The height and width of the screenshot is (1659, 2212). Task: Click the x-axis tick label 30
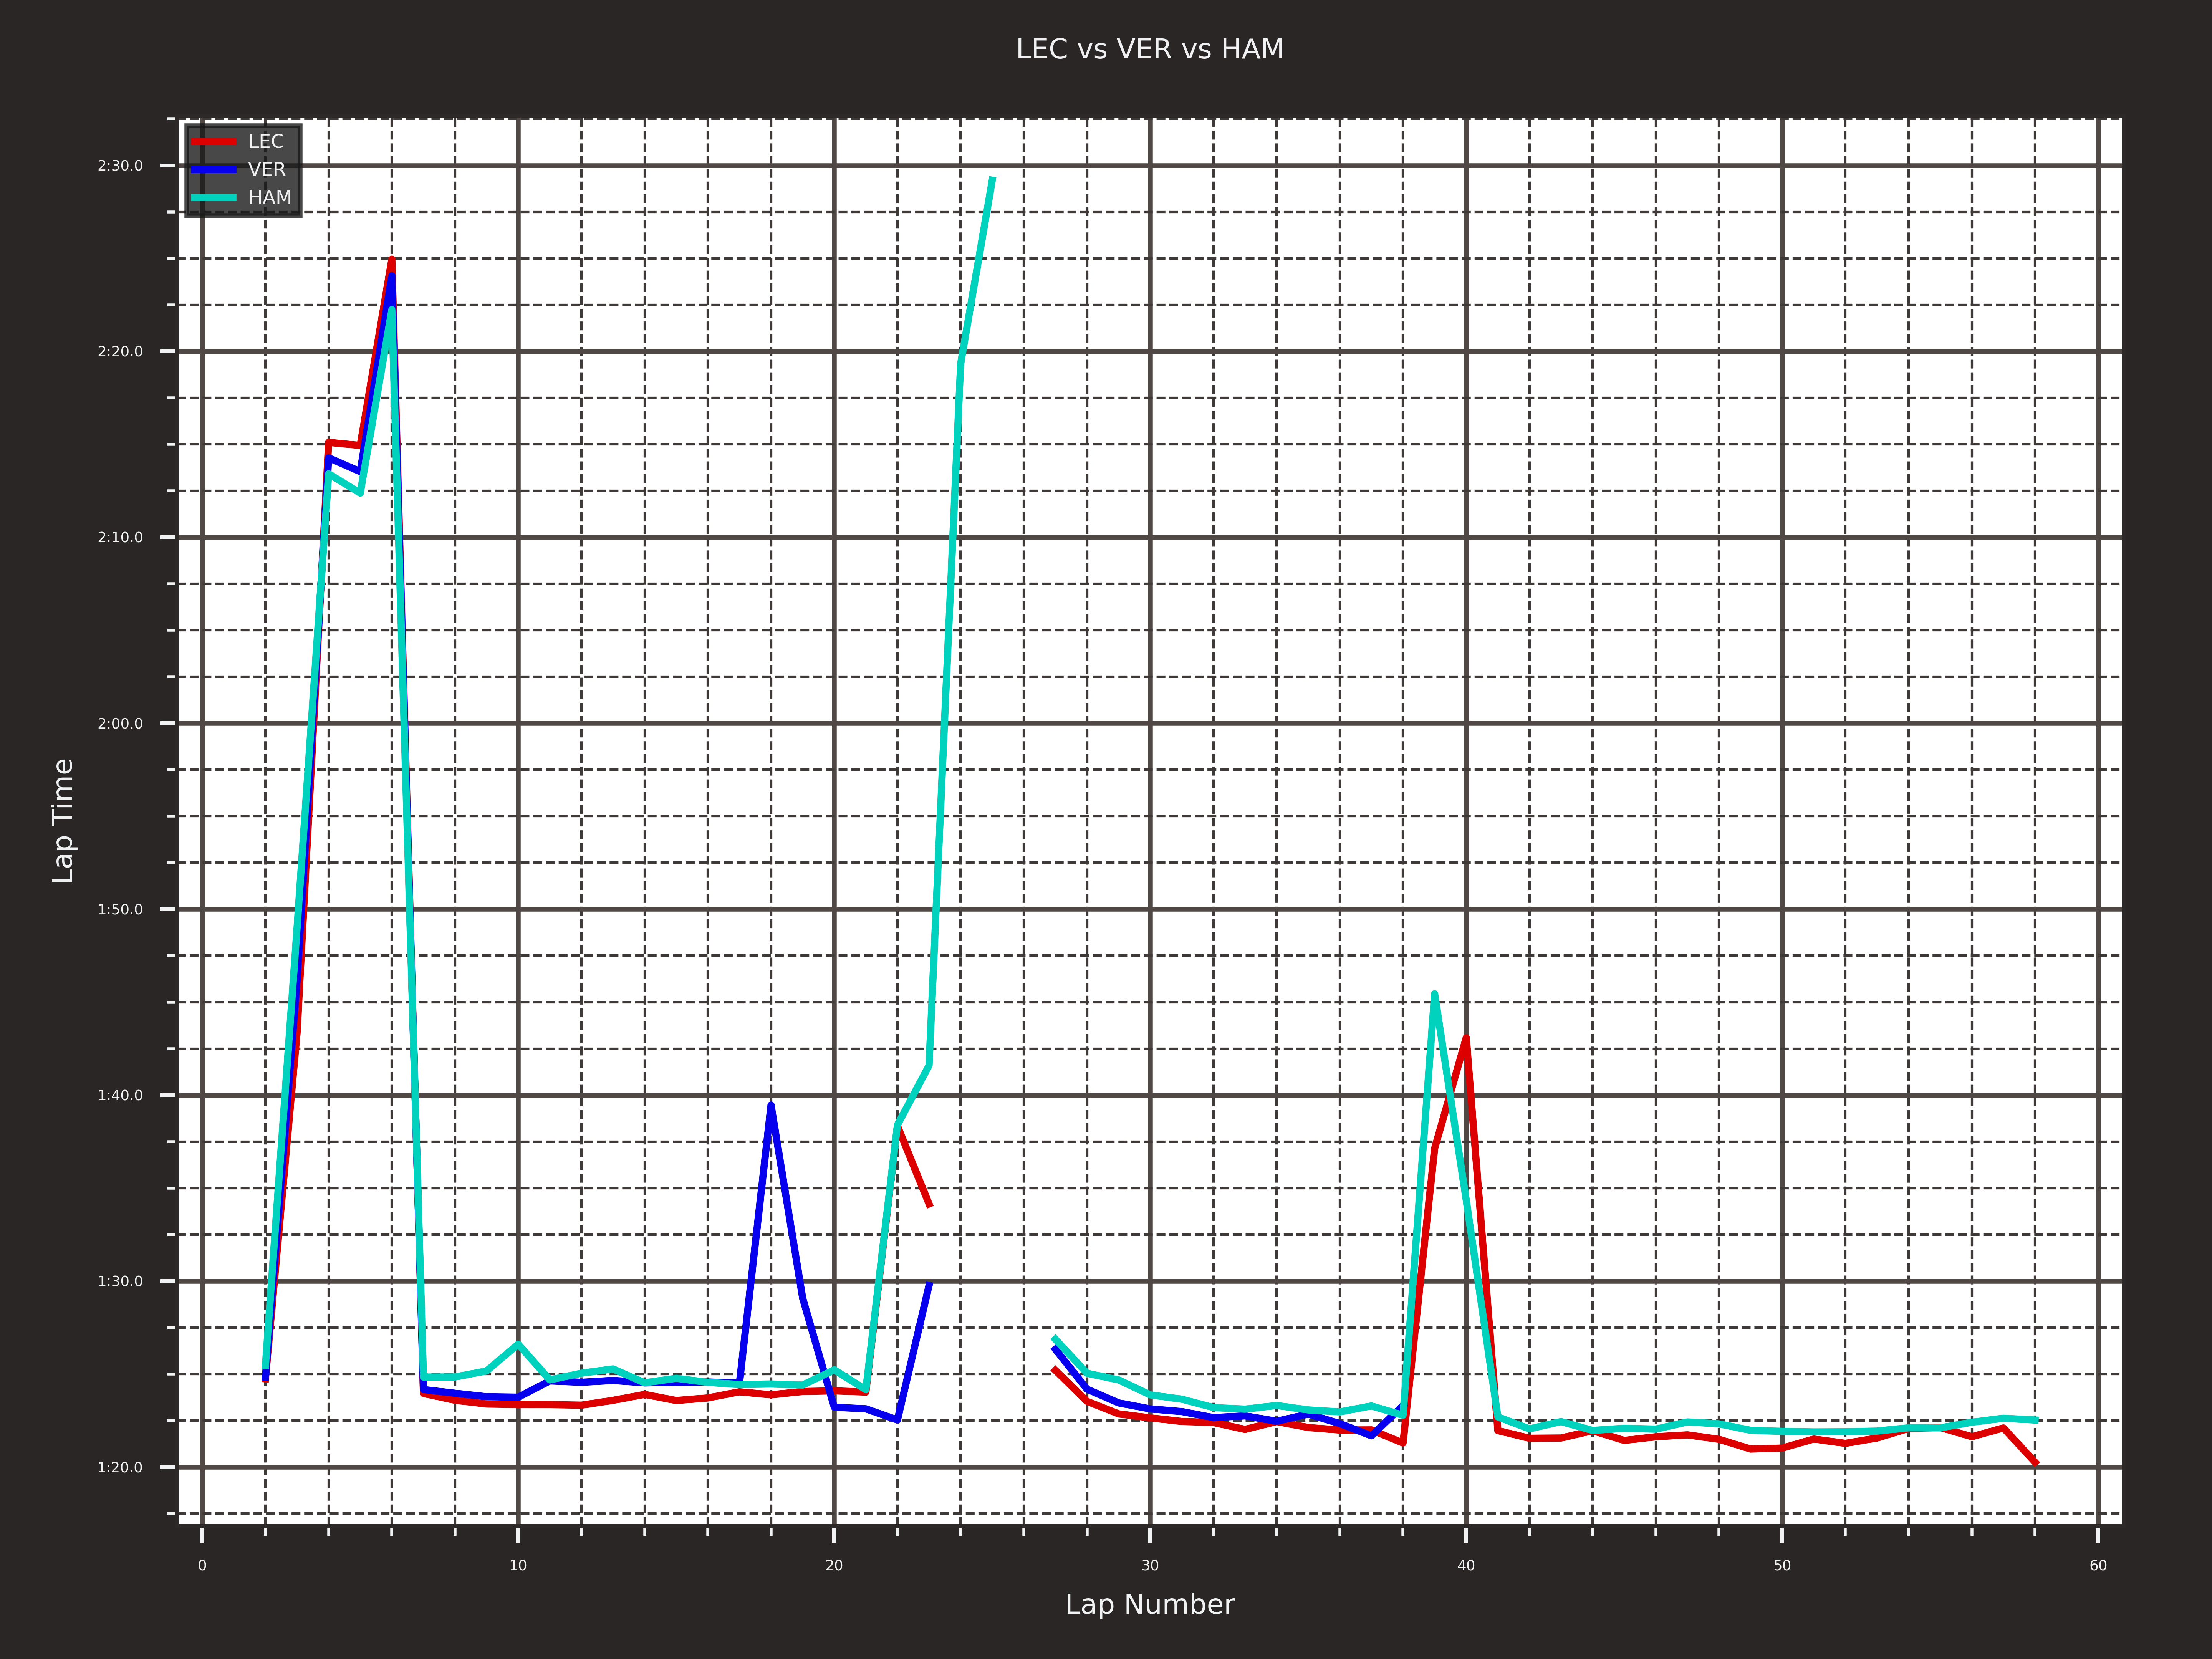coord(1150,1566)
